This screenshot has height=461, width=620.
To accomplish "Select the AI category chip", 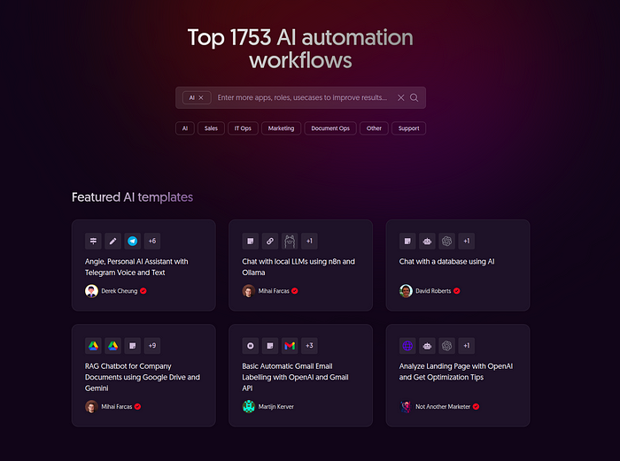I will pos(184,128).
